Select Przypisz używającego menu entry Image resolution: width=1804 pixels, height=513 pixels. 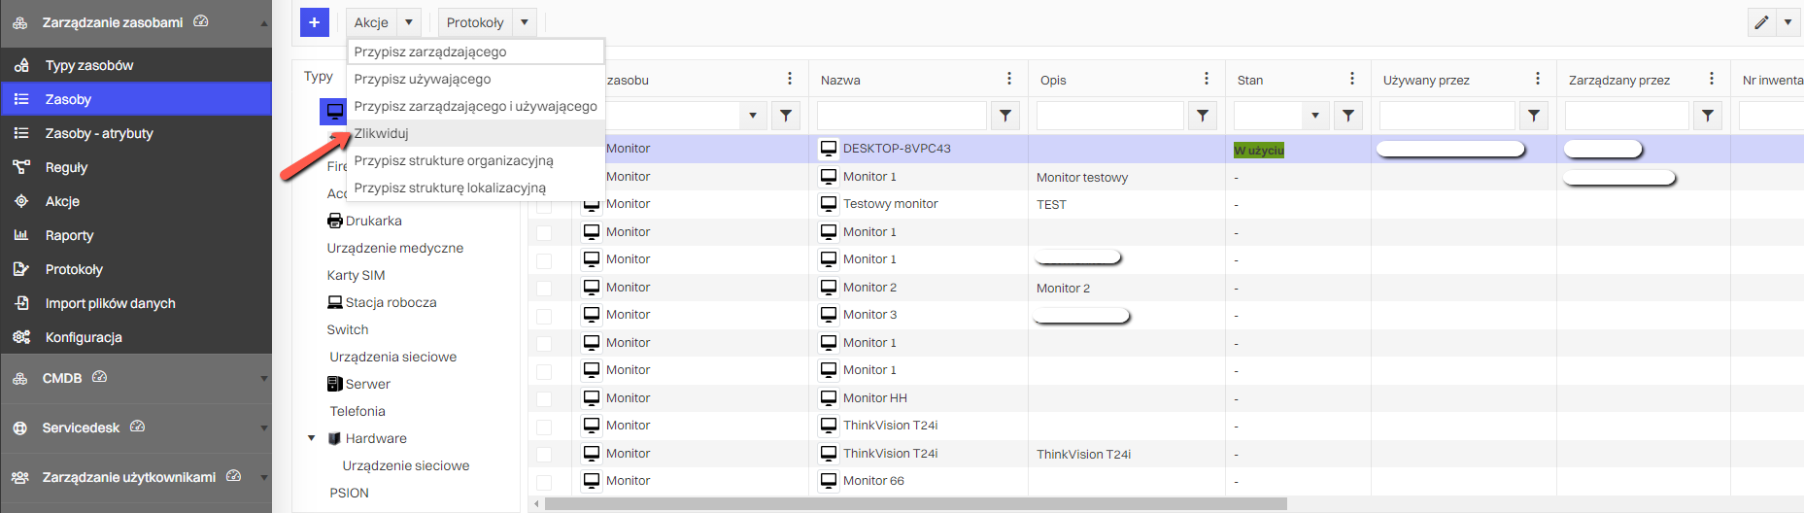point(476,79)
